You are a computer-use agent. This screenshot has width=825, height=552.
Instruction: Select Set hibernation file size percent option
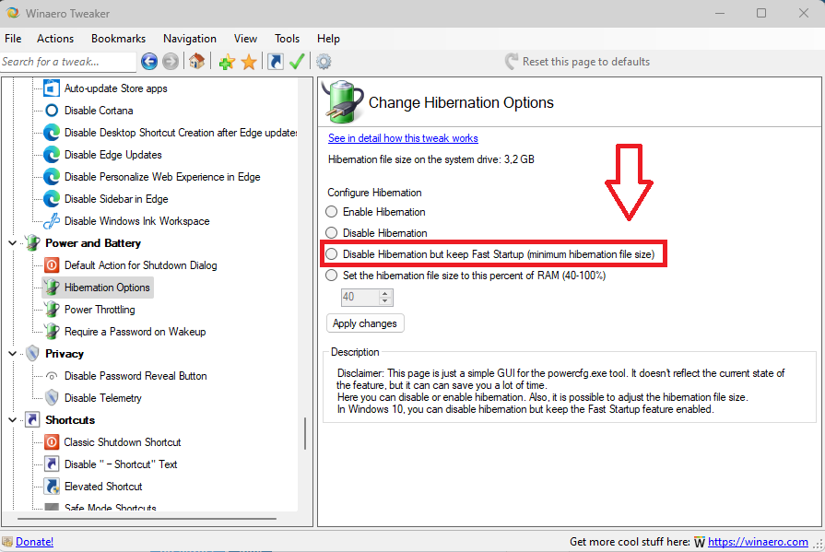332,276
